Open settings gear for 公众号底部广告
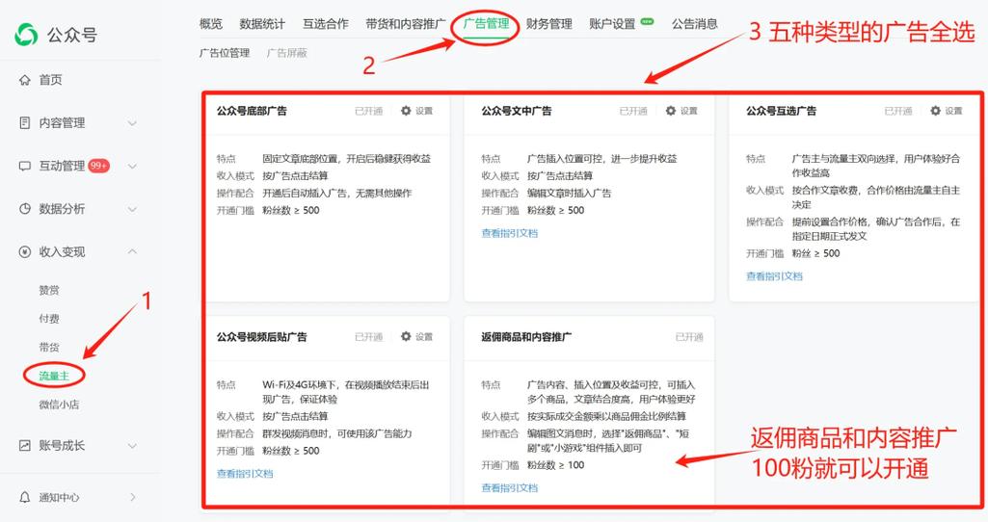 point(406,111)
